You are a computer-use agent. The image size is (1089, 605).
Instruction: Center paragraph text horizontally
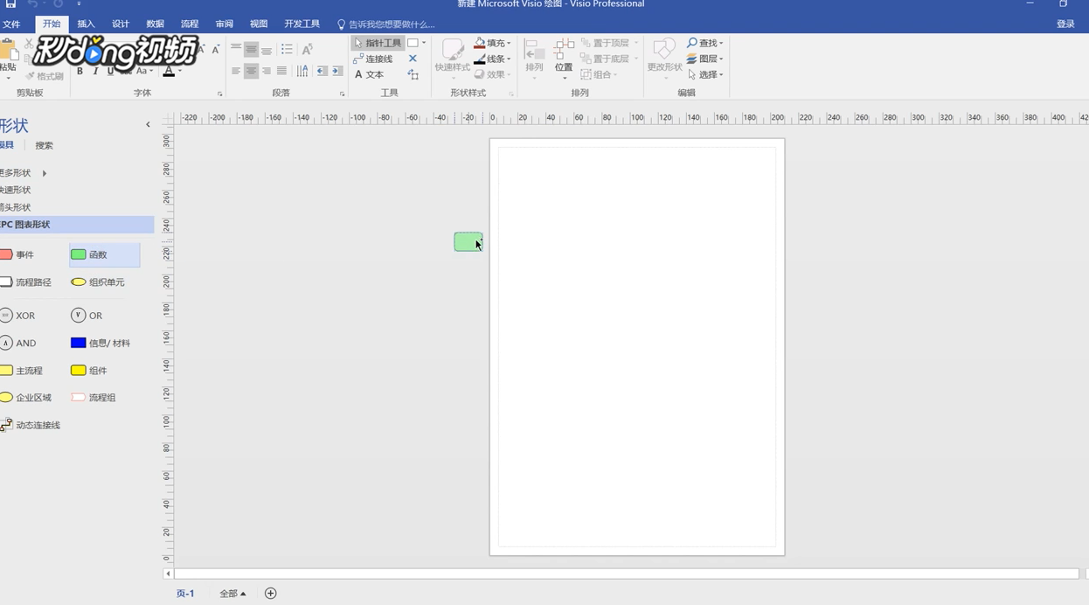pyautogui.click(x=251, y=71)
